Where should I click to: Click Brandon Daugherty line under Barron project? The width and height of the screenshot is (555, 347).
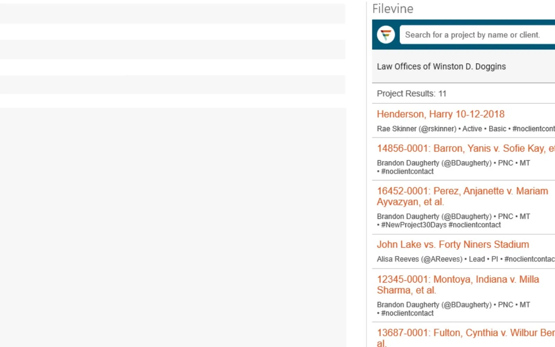(x=453, y=163)
